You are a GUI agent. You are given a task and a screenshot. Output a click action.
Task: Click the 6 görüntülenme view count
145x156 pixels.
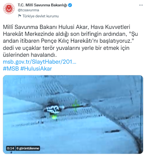[28, 148]
